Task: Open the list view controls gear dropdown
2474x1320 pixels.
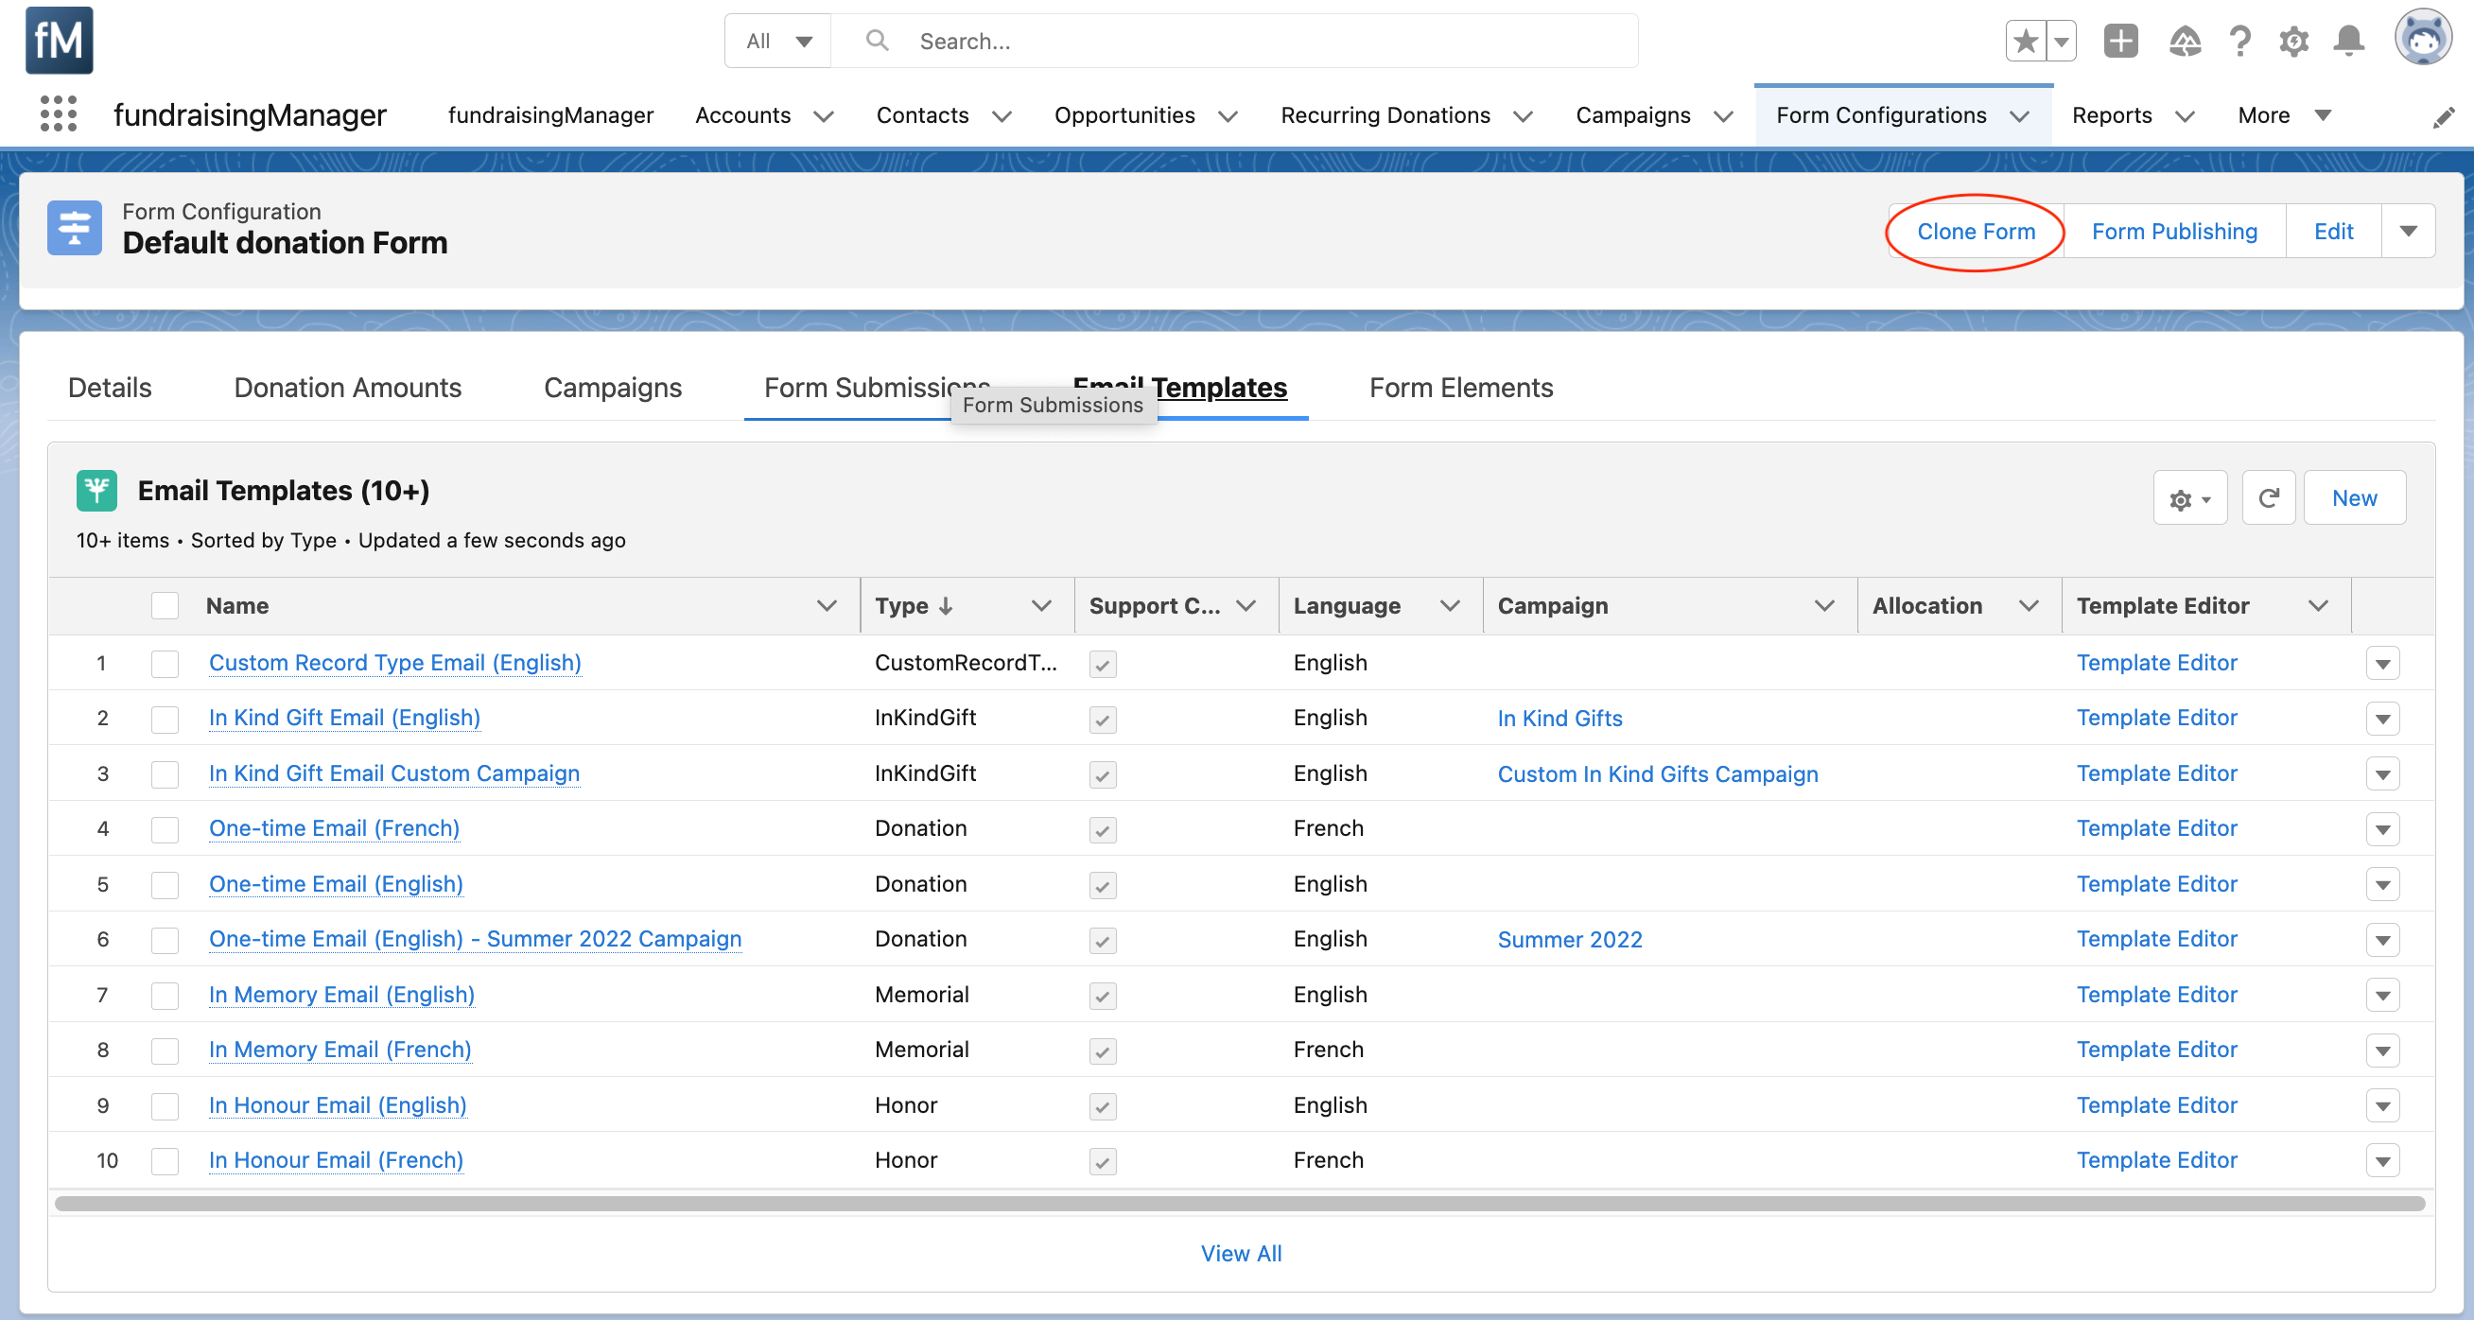Action: [2189, 498]
